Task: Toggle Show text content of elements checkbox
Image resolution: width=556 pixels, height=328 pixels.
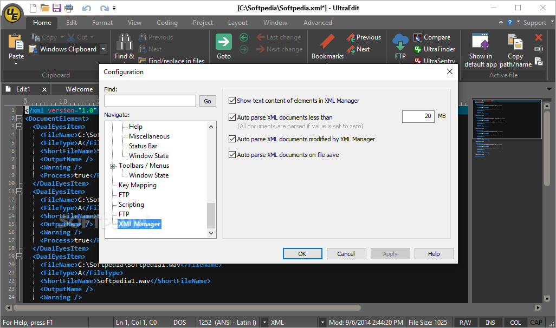Action: pyautogui.click(x=232, y=101)
